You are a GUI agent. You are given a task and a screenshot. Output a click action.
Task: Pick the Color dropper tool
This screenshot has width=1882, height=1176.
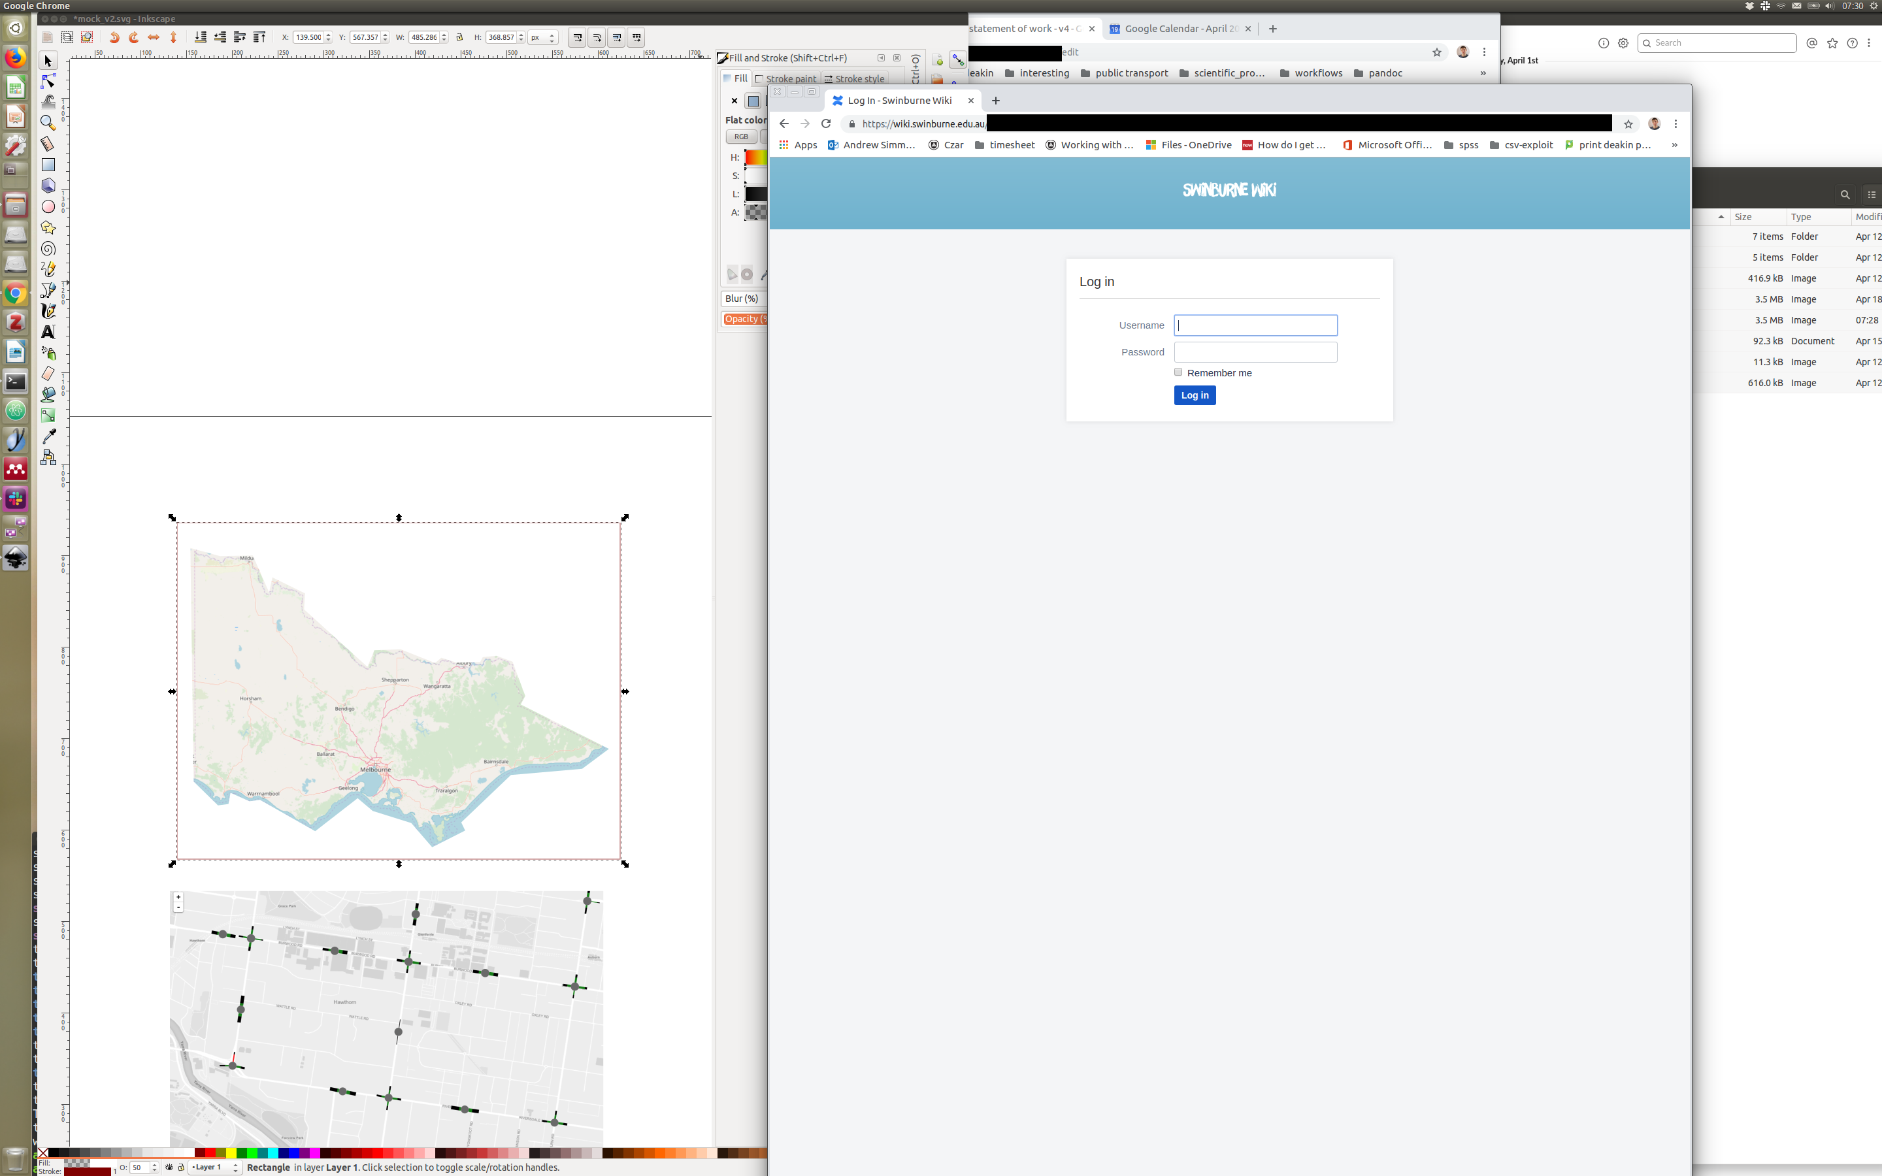tap(48, 436)
